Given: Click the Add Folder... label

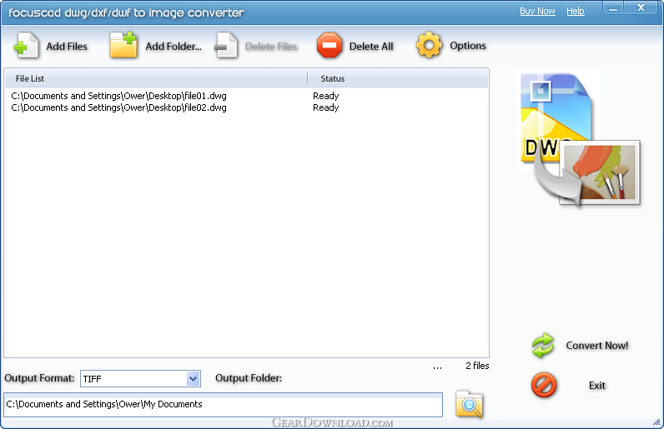Looking at the screenshot, I should 174,46.
